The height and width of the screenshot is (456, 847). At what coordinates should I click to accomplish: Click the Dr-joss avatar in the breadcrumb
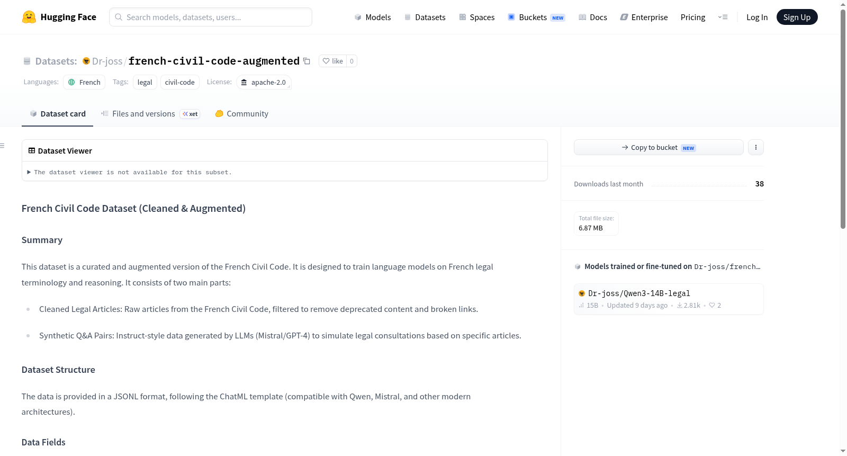pyautogui.click(x=86, y=61)
